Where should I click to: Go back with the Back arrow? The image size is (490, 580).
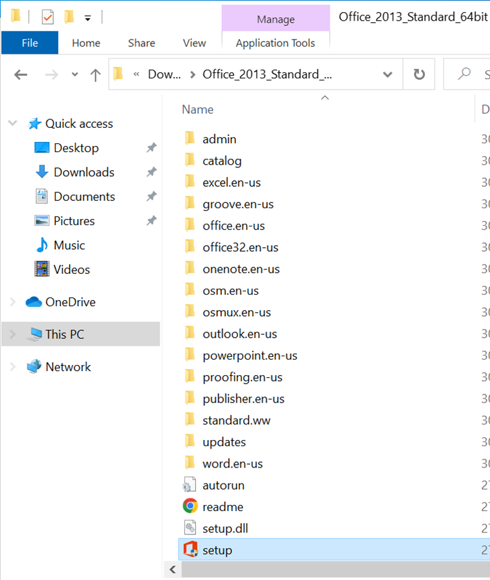coord(21,75)
